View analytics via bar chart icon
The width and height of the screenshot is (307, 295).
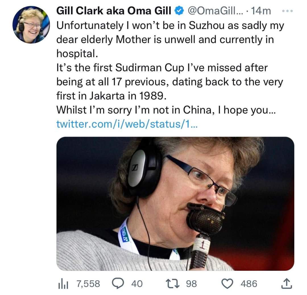click(63, 284)
